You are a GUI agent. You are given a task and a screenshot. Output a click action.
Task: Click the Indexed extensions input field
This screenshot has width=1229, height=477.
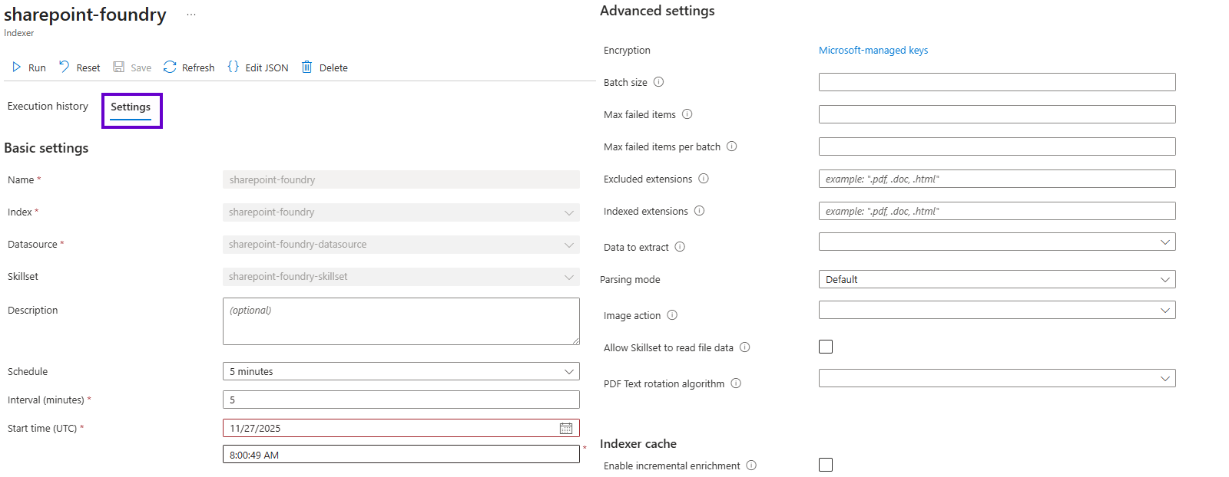pos(997,211)
